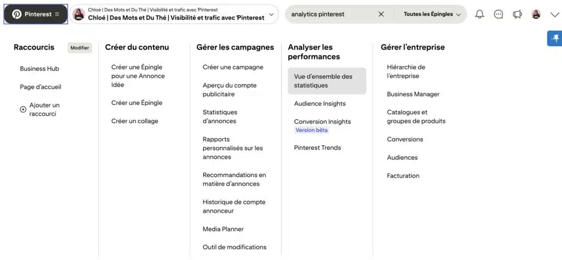This screenshot has width=562, height=260.
Task: Click the plus icon for Ajouter un raccourci
Action: click(x=23, y=110)
